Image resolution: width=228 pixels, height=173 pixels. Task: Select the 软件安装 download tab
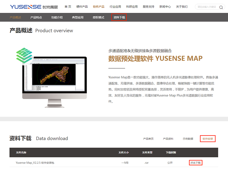pyautogui.click(x=207, y=139)
